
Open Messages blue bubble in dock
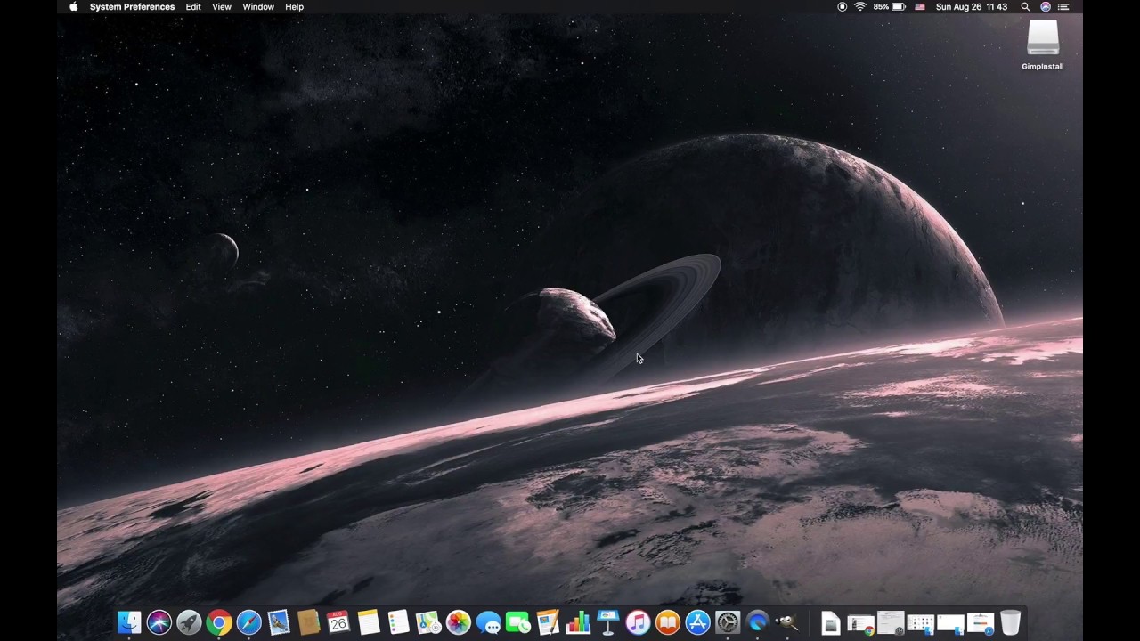[488, 622]
